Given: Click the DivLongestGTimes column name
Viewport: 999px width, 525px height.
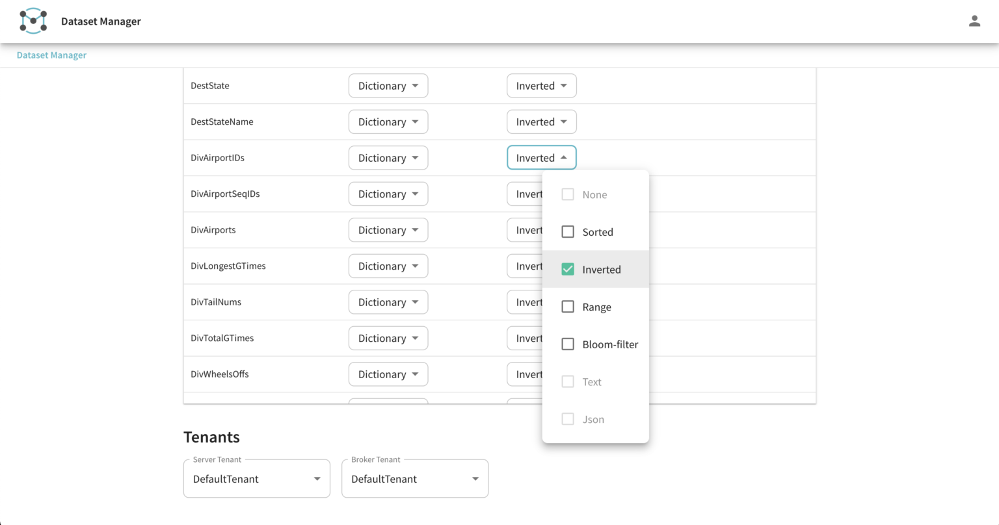Looking at the screenshot, I should (228, 266).
